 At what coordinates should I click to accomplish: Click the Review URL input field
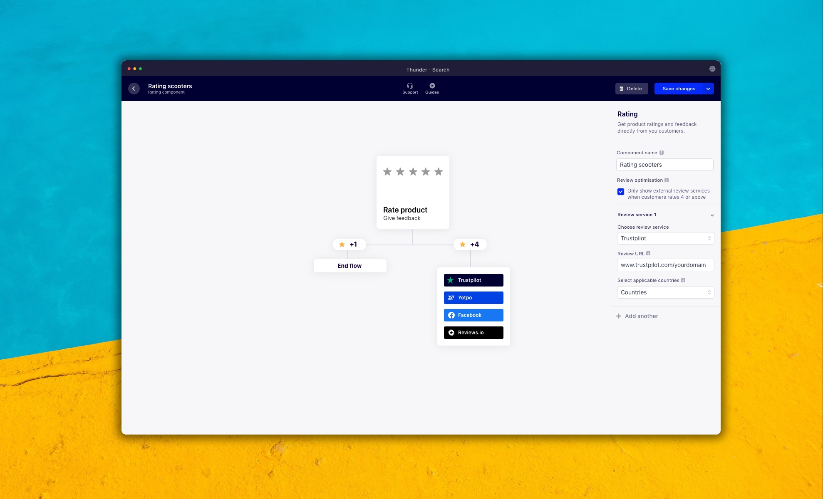point(665,265)
